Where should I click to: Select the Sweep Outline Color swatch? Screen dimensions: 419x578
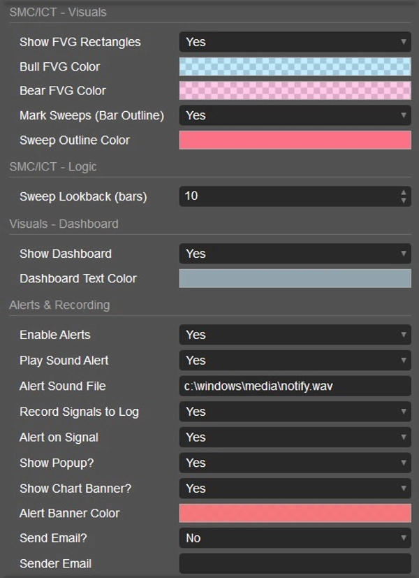click(x=293, y=140)
